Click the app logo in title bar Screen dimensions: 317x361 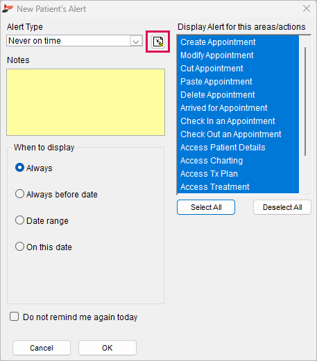pyautogui.click(x=8, y=9)
